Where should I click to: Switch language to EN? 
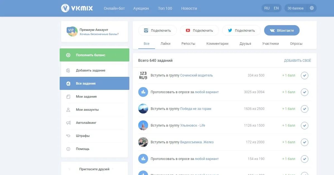[x=276, y=8]
